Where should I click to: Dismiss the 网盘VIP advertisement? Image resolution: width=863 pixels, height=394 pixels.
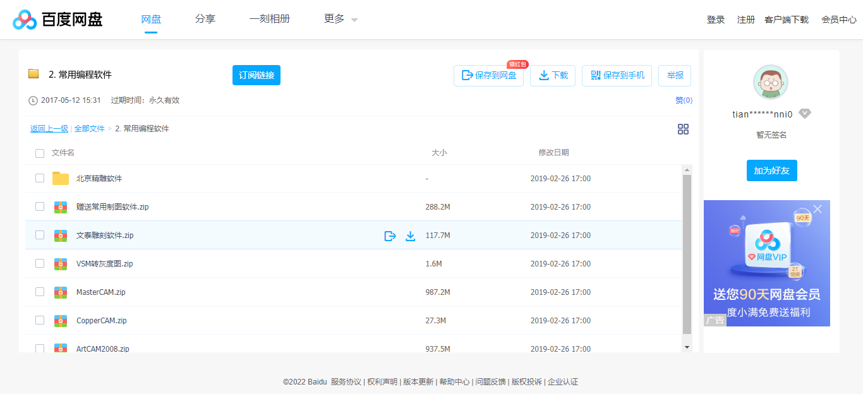pos(818,208)
